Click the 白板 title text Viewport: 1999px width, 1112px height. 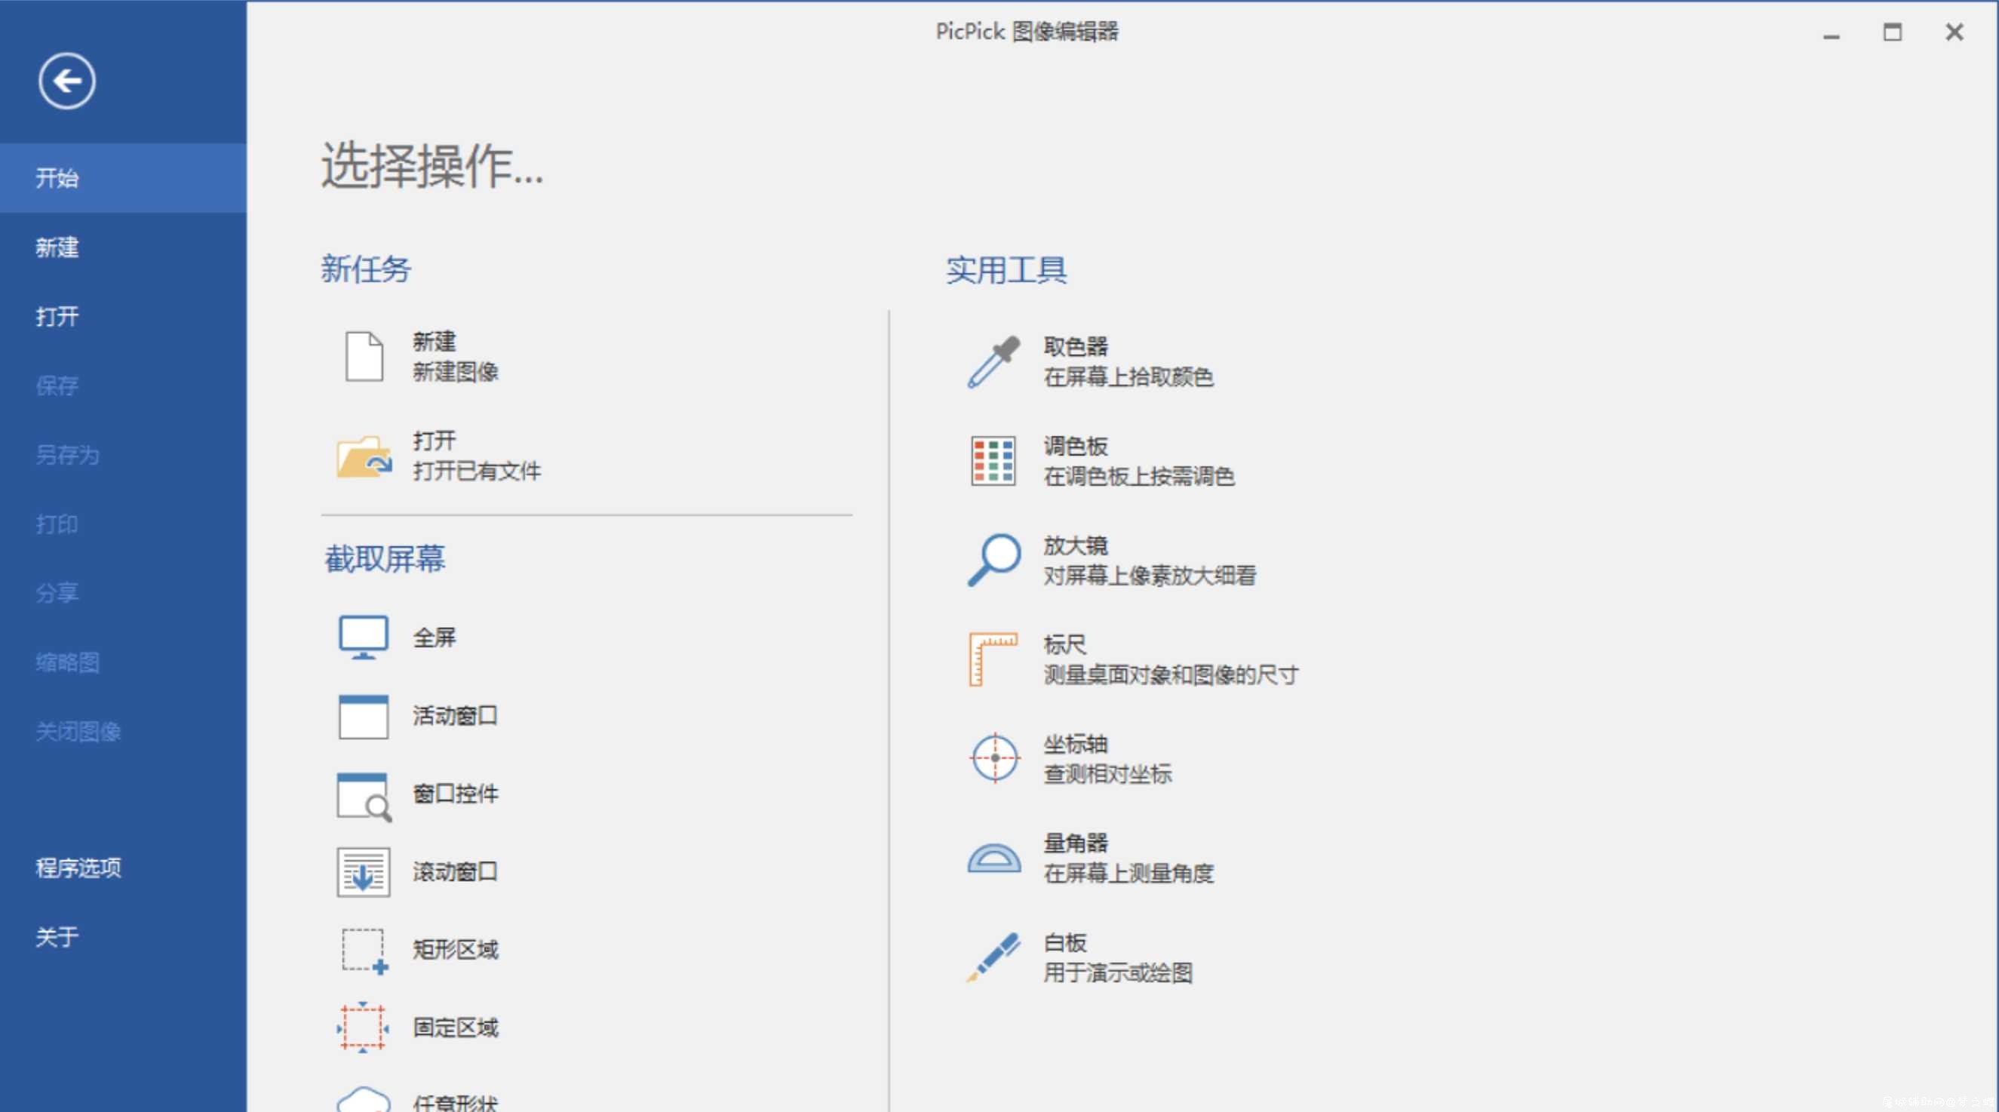1064,943
